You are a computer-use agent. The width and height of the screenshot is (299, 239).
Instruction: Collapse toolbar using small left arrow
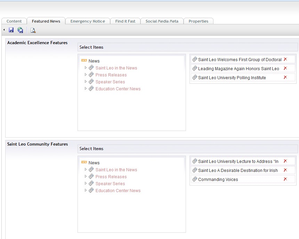click(x=4, y=30)
